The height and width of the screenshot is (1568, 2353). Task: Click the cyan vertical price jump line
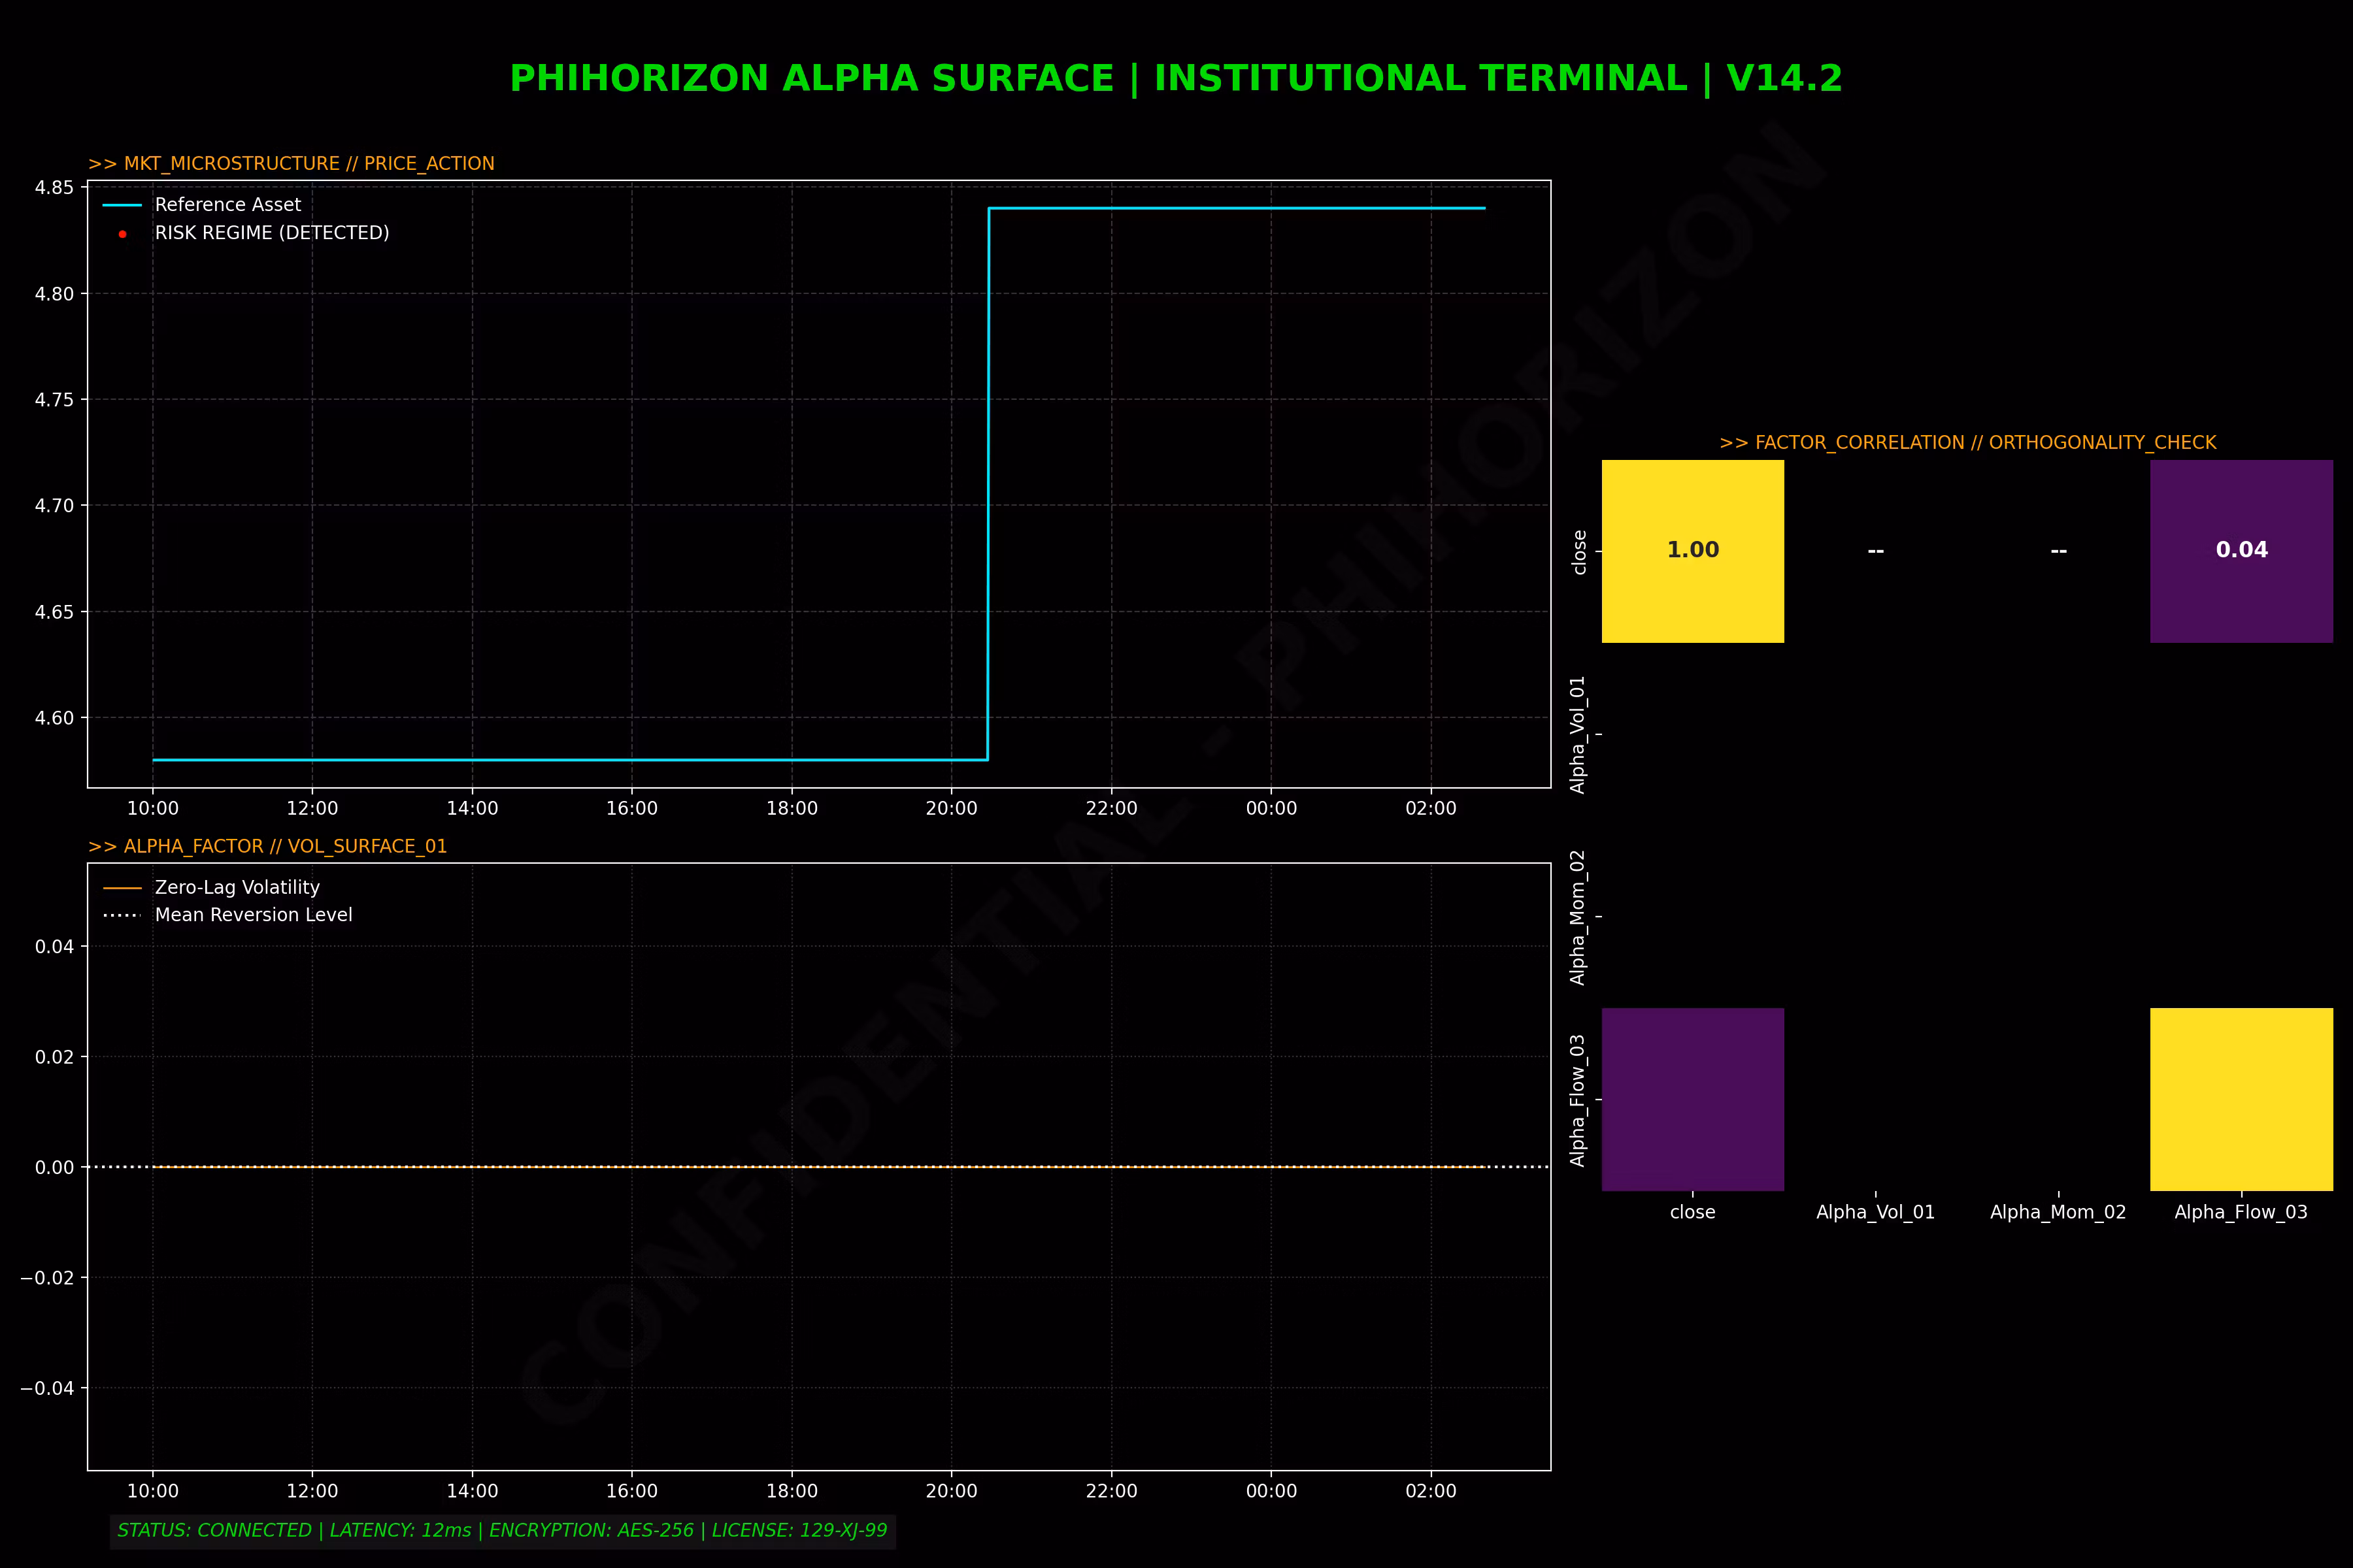988,480
